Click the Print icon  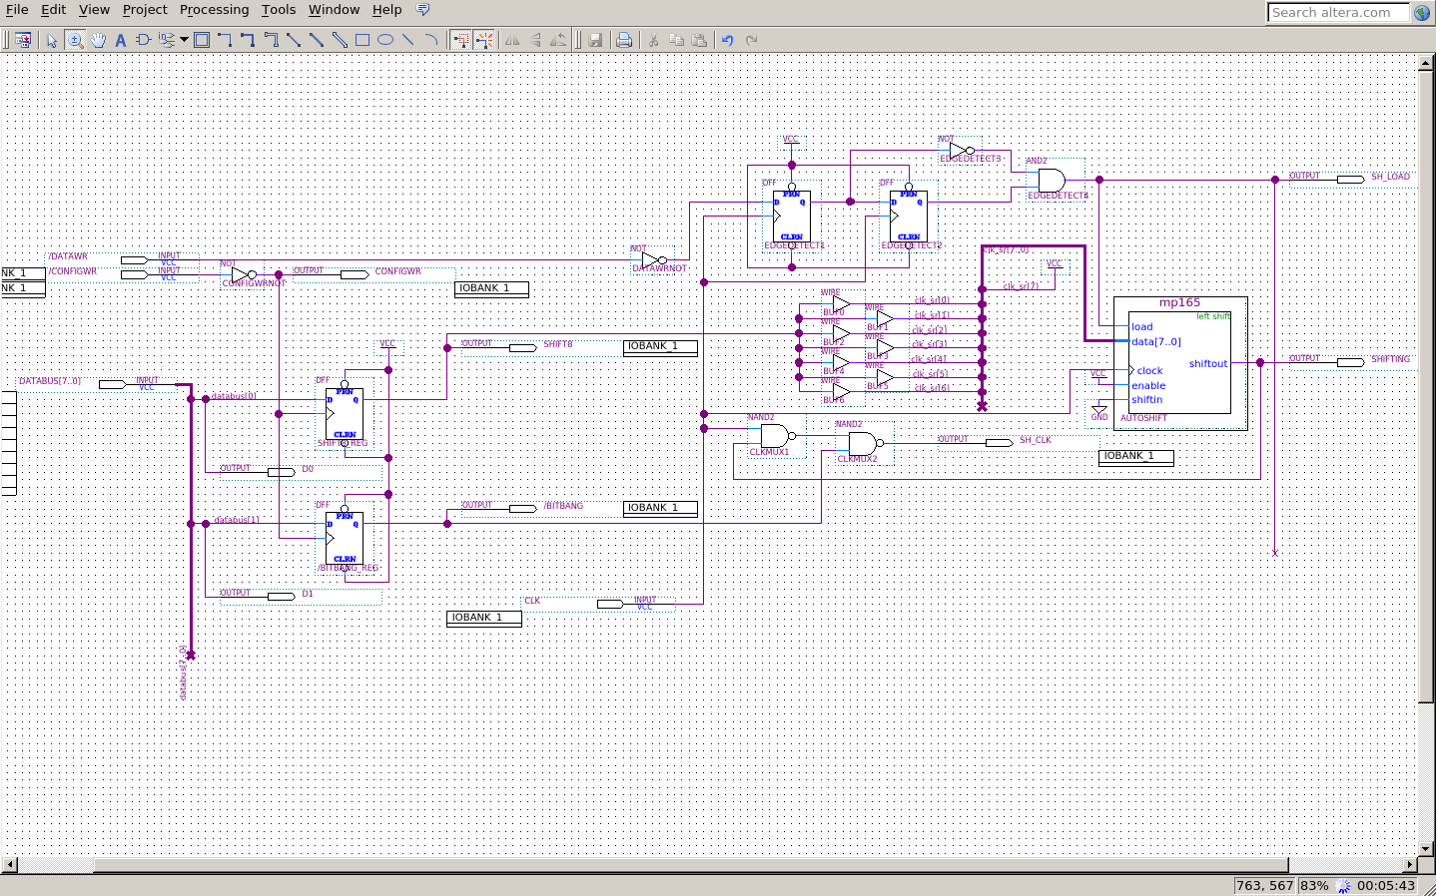pos(624,40)
